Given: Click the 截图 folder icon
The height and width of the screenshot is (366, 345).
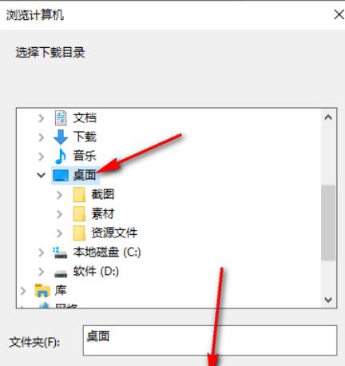Looking at the screenshot, I should coord(79,195).
